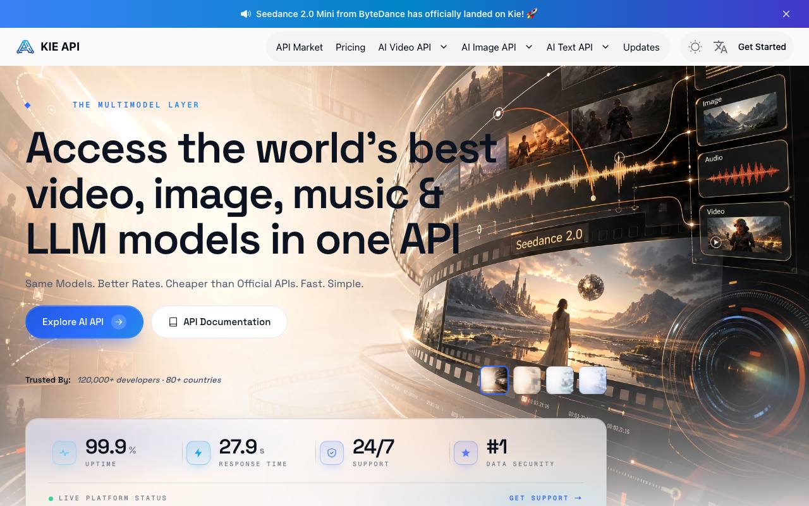The image size is (809, 506).
Task: Select the second hero background thumbnail
Action: click(527, 380)
